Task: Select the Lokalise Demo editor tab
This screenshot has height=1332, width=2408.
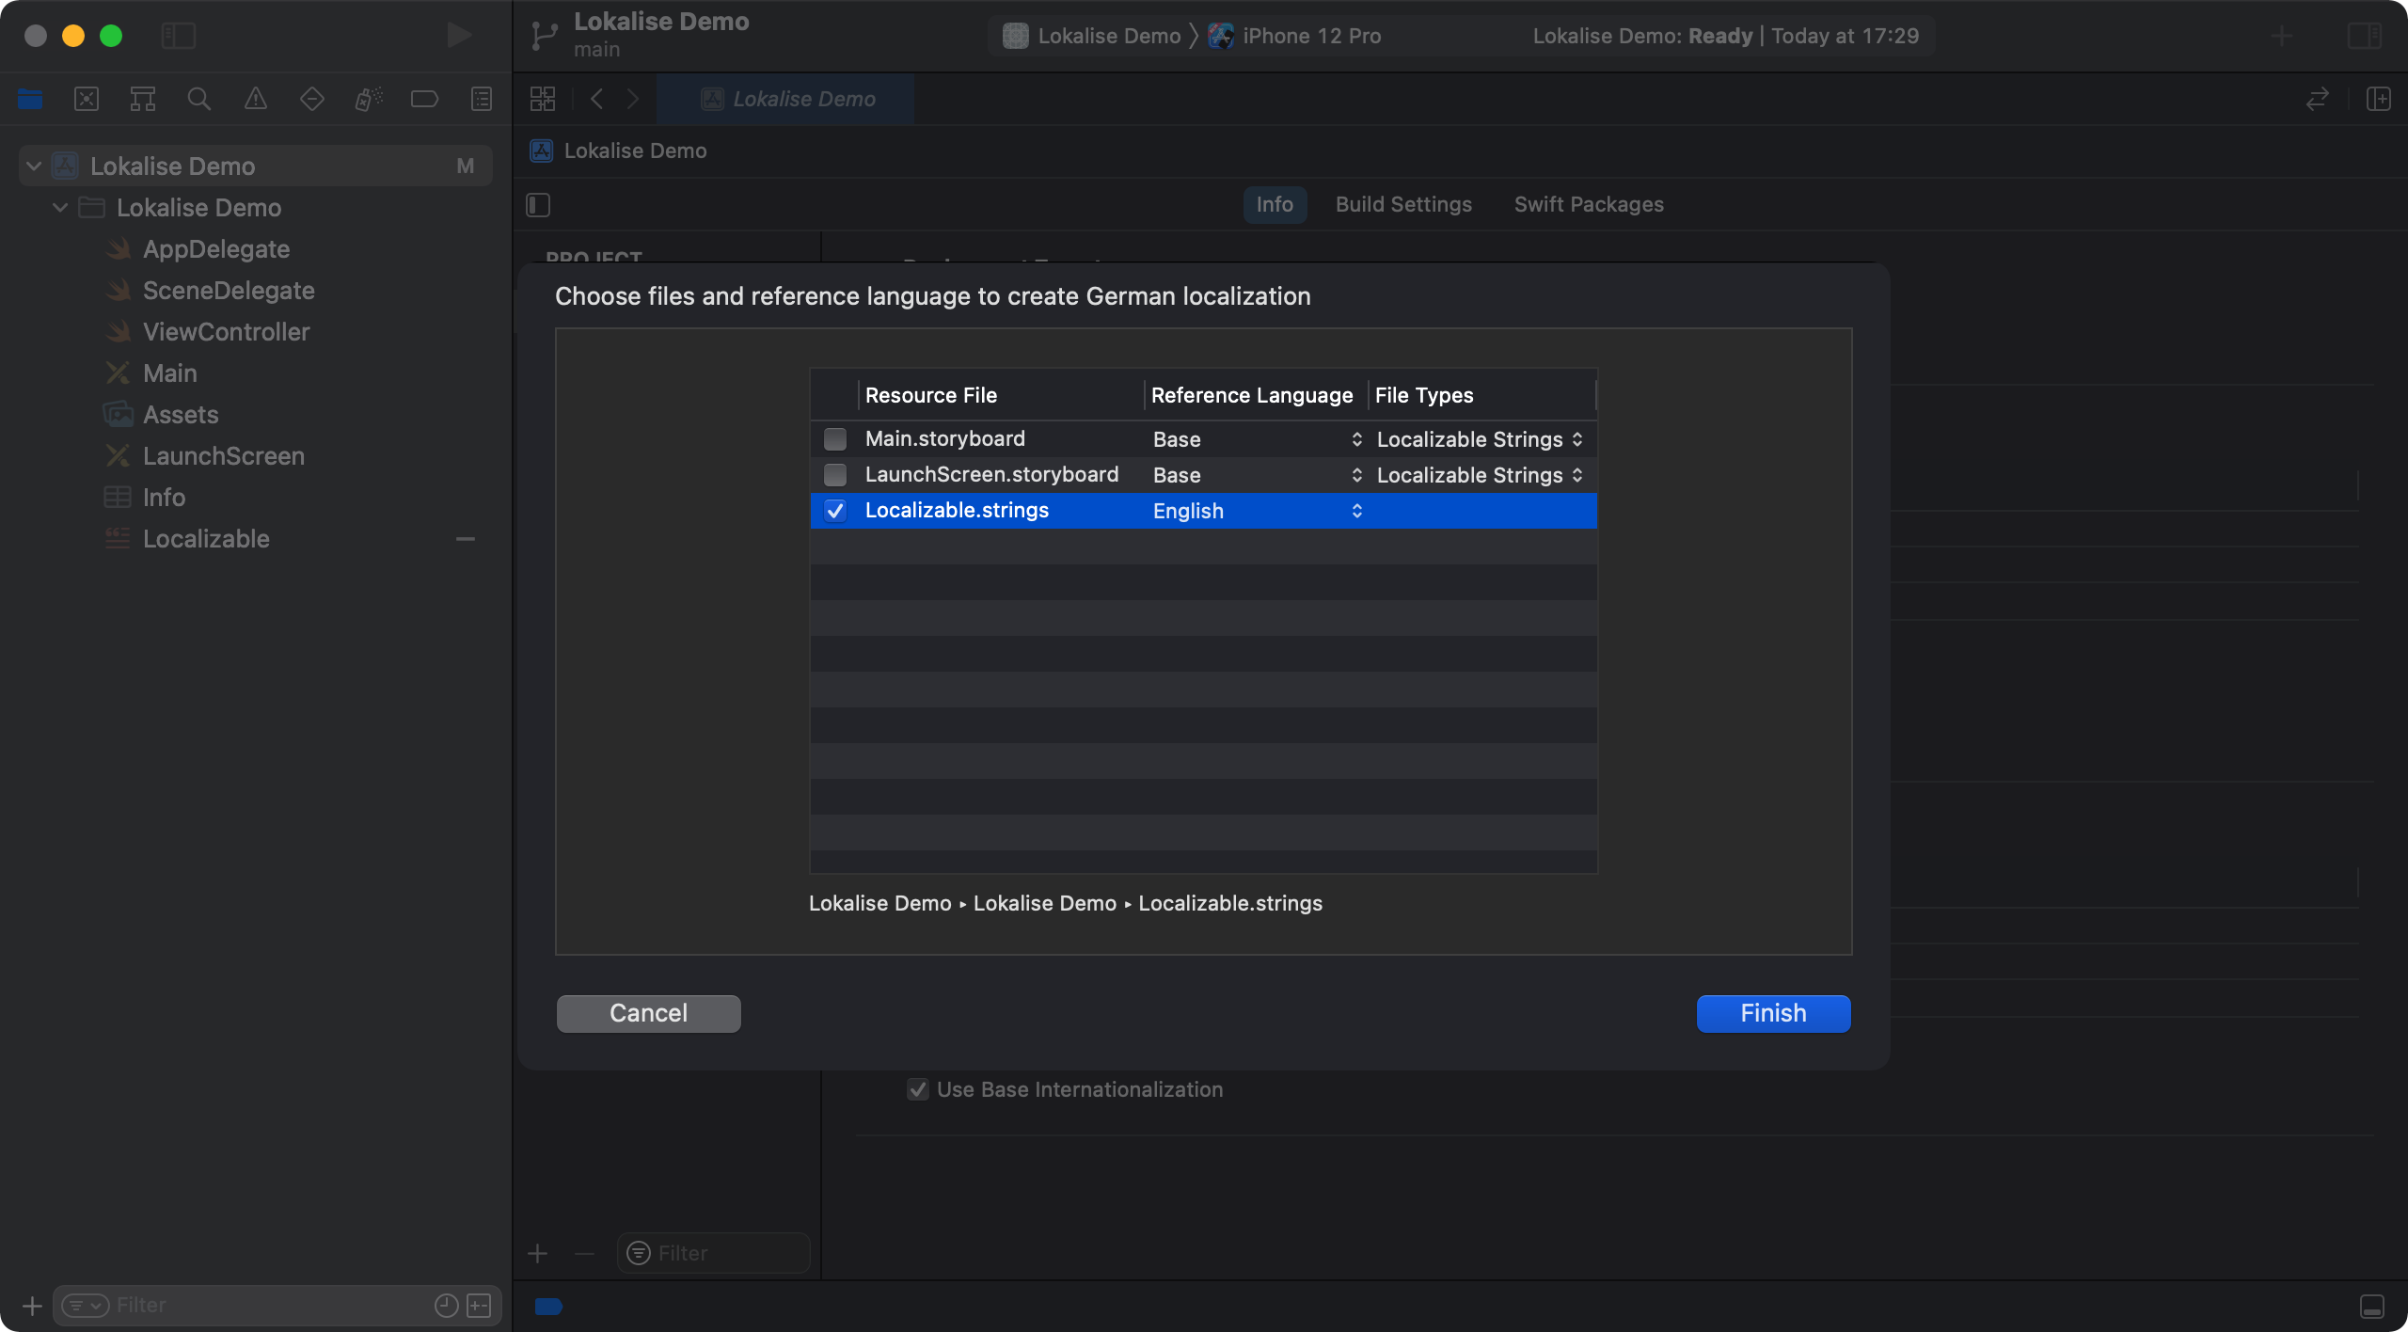Action: pyautogui.click(x=786, y=99)
